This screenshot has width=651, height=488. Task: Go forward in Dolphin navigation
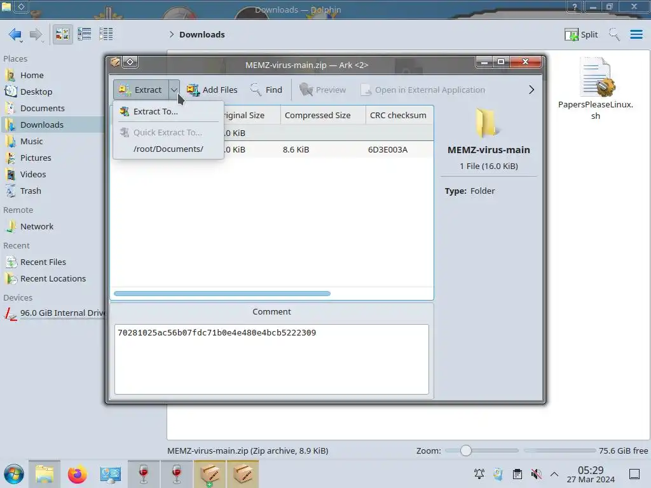36,34
